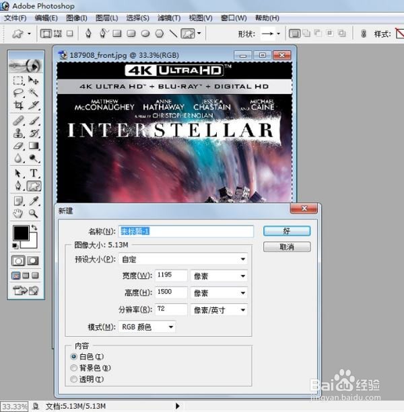Viewport: 404px width, 412px height.
Task: Reset default foreground and background colors
Action: (15, 246)
